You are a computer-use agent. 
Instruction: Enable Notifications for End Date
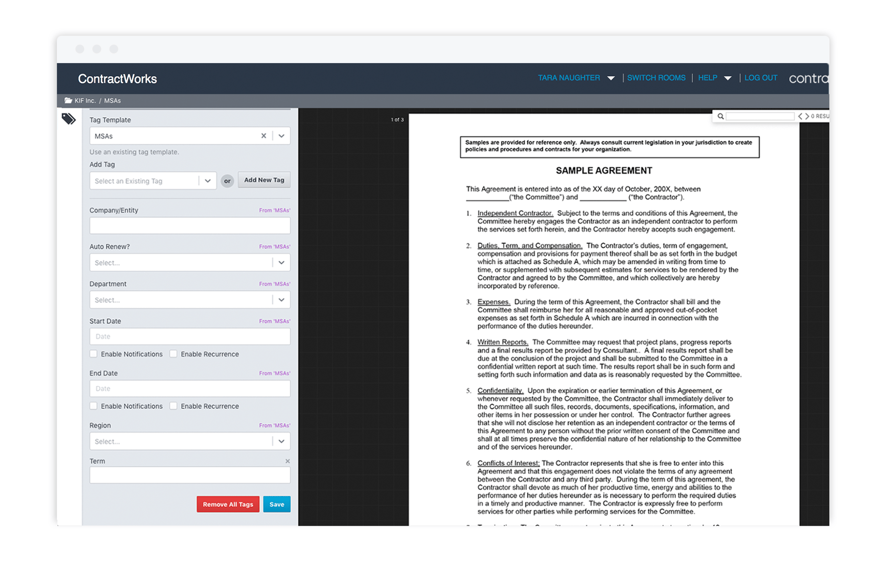tap(93, 406)
